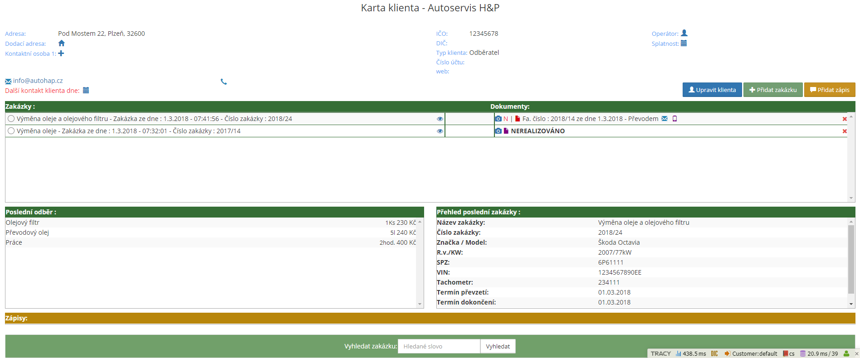Click the purple mobile phone icon in Dokumenty

tap(674, 119)
